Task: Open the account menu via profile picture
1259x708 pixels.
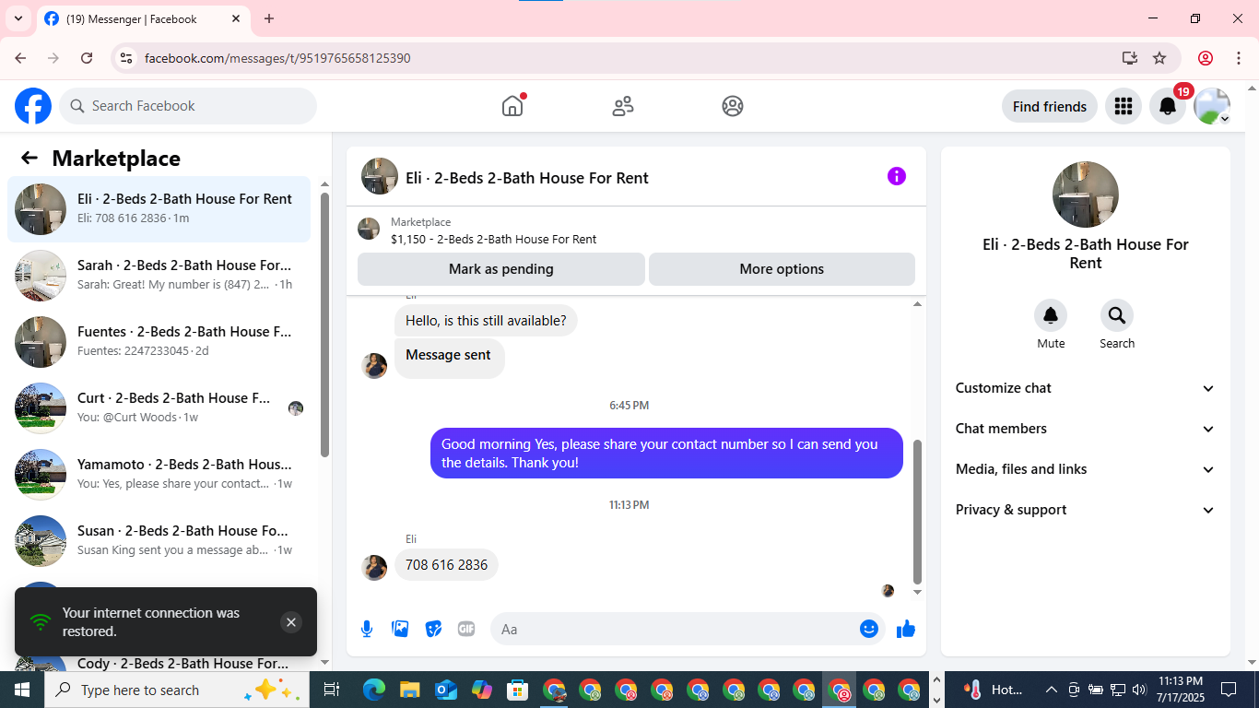Action: (1212, 106)
